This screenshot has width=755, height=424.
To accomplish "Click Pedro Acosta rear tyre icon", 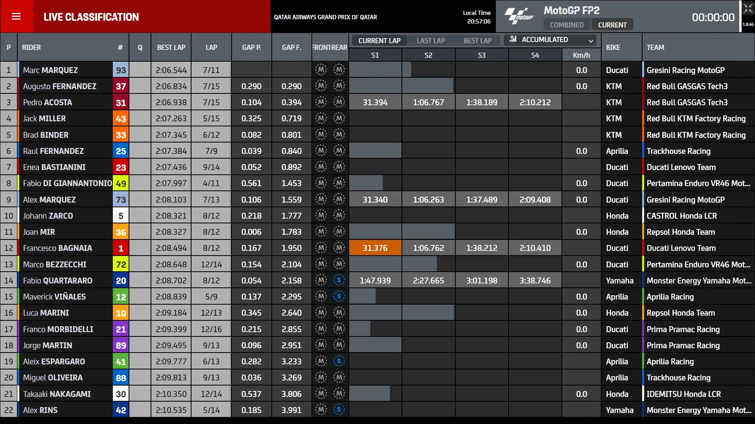I will (339, 102).
